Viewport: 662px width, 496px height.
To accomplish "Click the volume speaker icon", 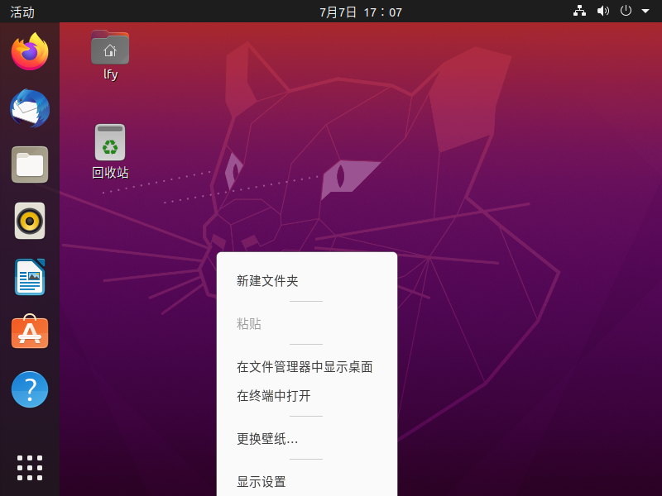I will pyautogui.click(x=603, y=11).
